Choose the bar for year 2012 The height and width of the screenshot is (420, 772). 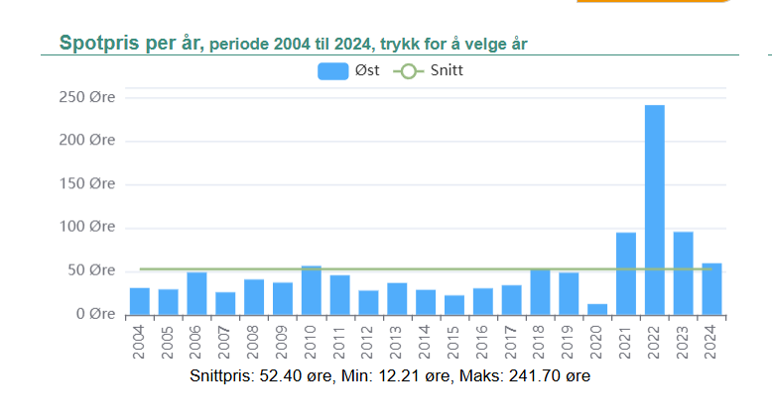click(368, 303)
